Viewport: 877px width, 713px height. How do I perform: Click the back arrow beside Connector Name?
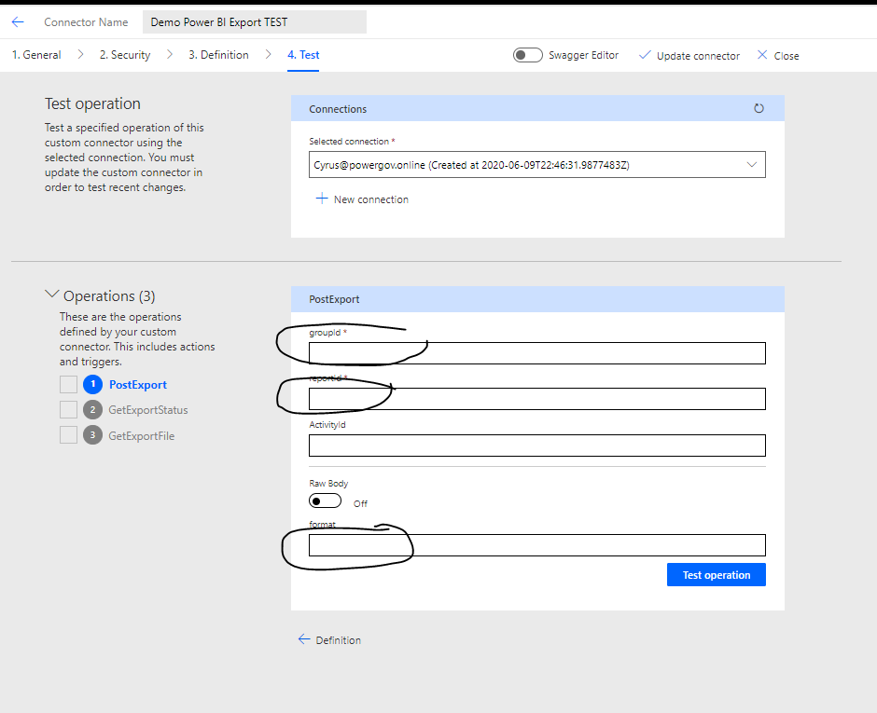pos(18,22)
